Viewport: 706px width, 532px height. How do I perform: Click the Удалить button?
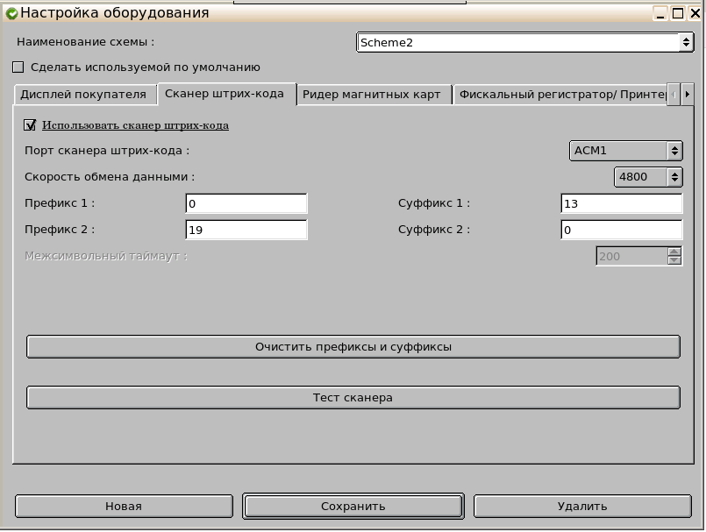pyautogui.click(x=582, y=507)
